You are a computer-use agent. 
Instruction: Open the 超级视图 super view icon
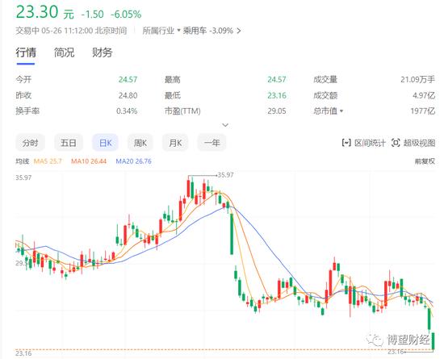396,143
